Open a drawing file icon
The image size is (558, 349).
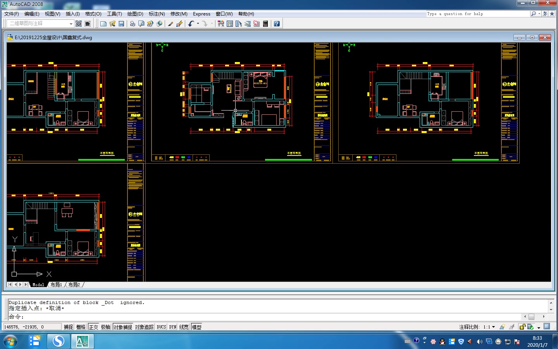coord(112,24)
